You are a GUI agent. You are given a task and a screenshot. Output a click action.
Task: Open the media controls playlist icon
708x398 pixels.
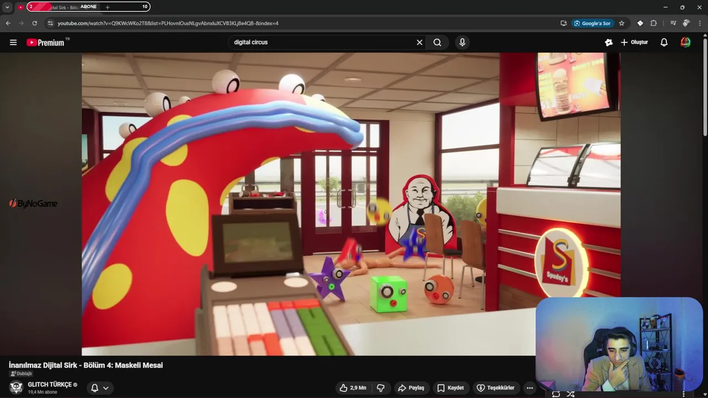coord(673,23)
